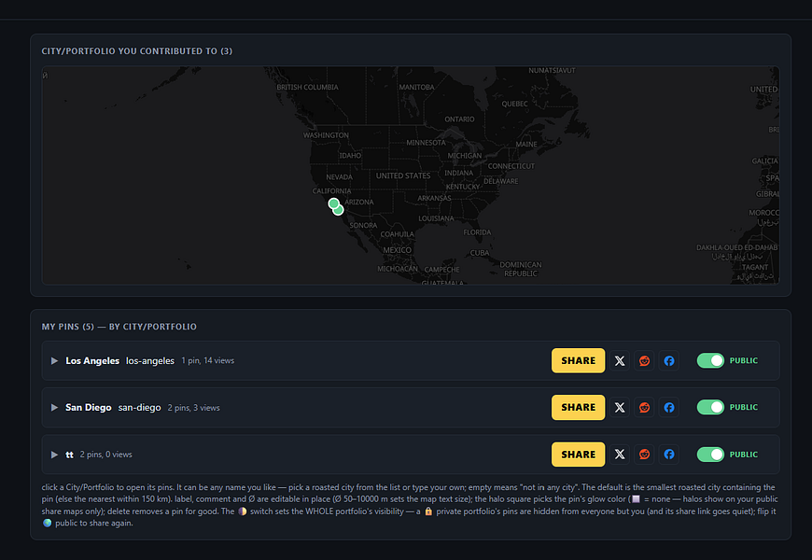
Task: Click '1 pin, 14 views' text
Action: [x=207, y=360]
